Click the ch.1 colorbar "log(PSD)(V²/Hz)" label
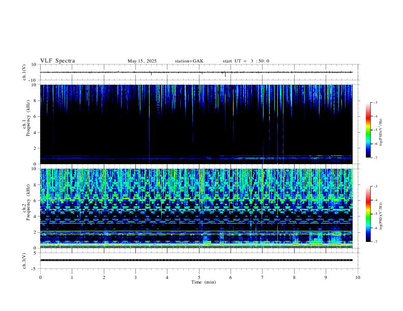This screenshot has width=403, height=311. (381, 132)
